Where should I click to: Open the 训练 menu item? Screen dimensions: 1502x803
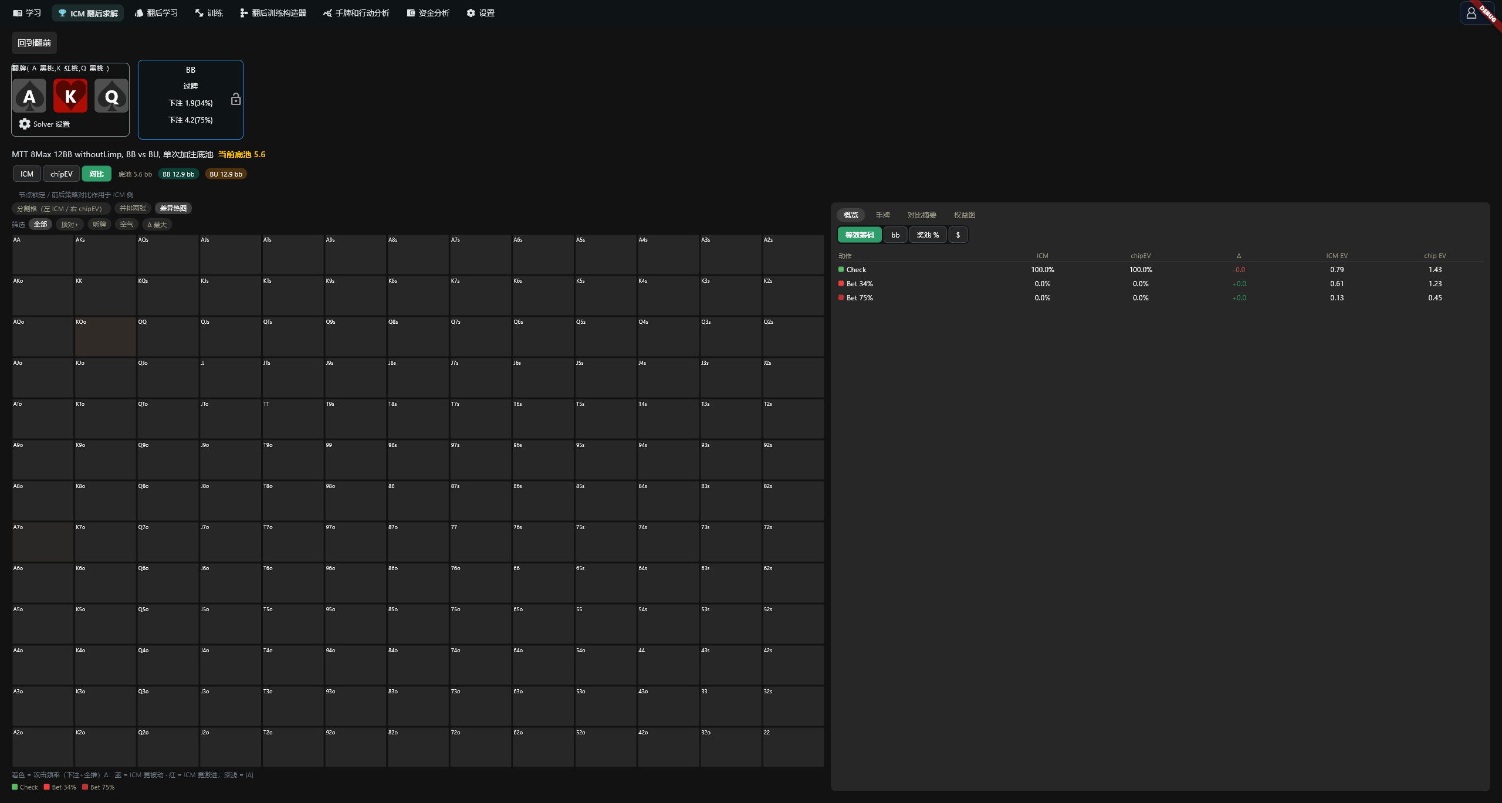[209, 13]
